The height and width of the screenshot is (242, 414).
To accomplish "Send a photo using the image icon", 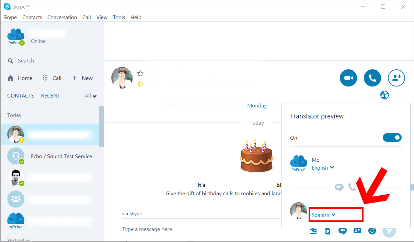I will (313, 231).
